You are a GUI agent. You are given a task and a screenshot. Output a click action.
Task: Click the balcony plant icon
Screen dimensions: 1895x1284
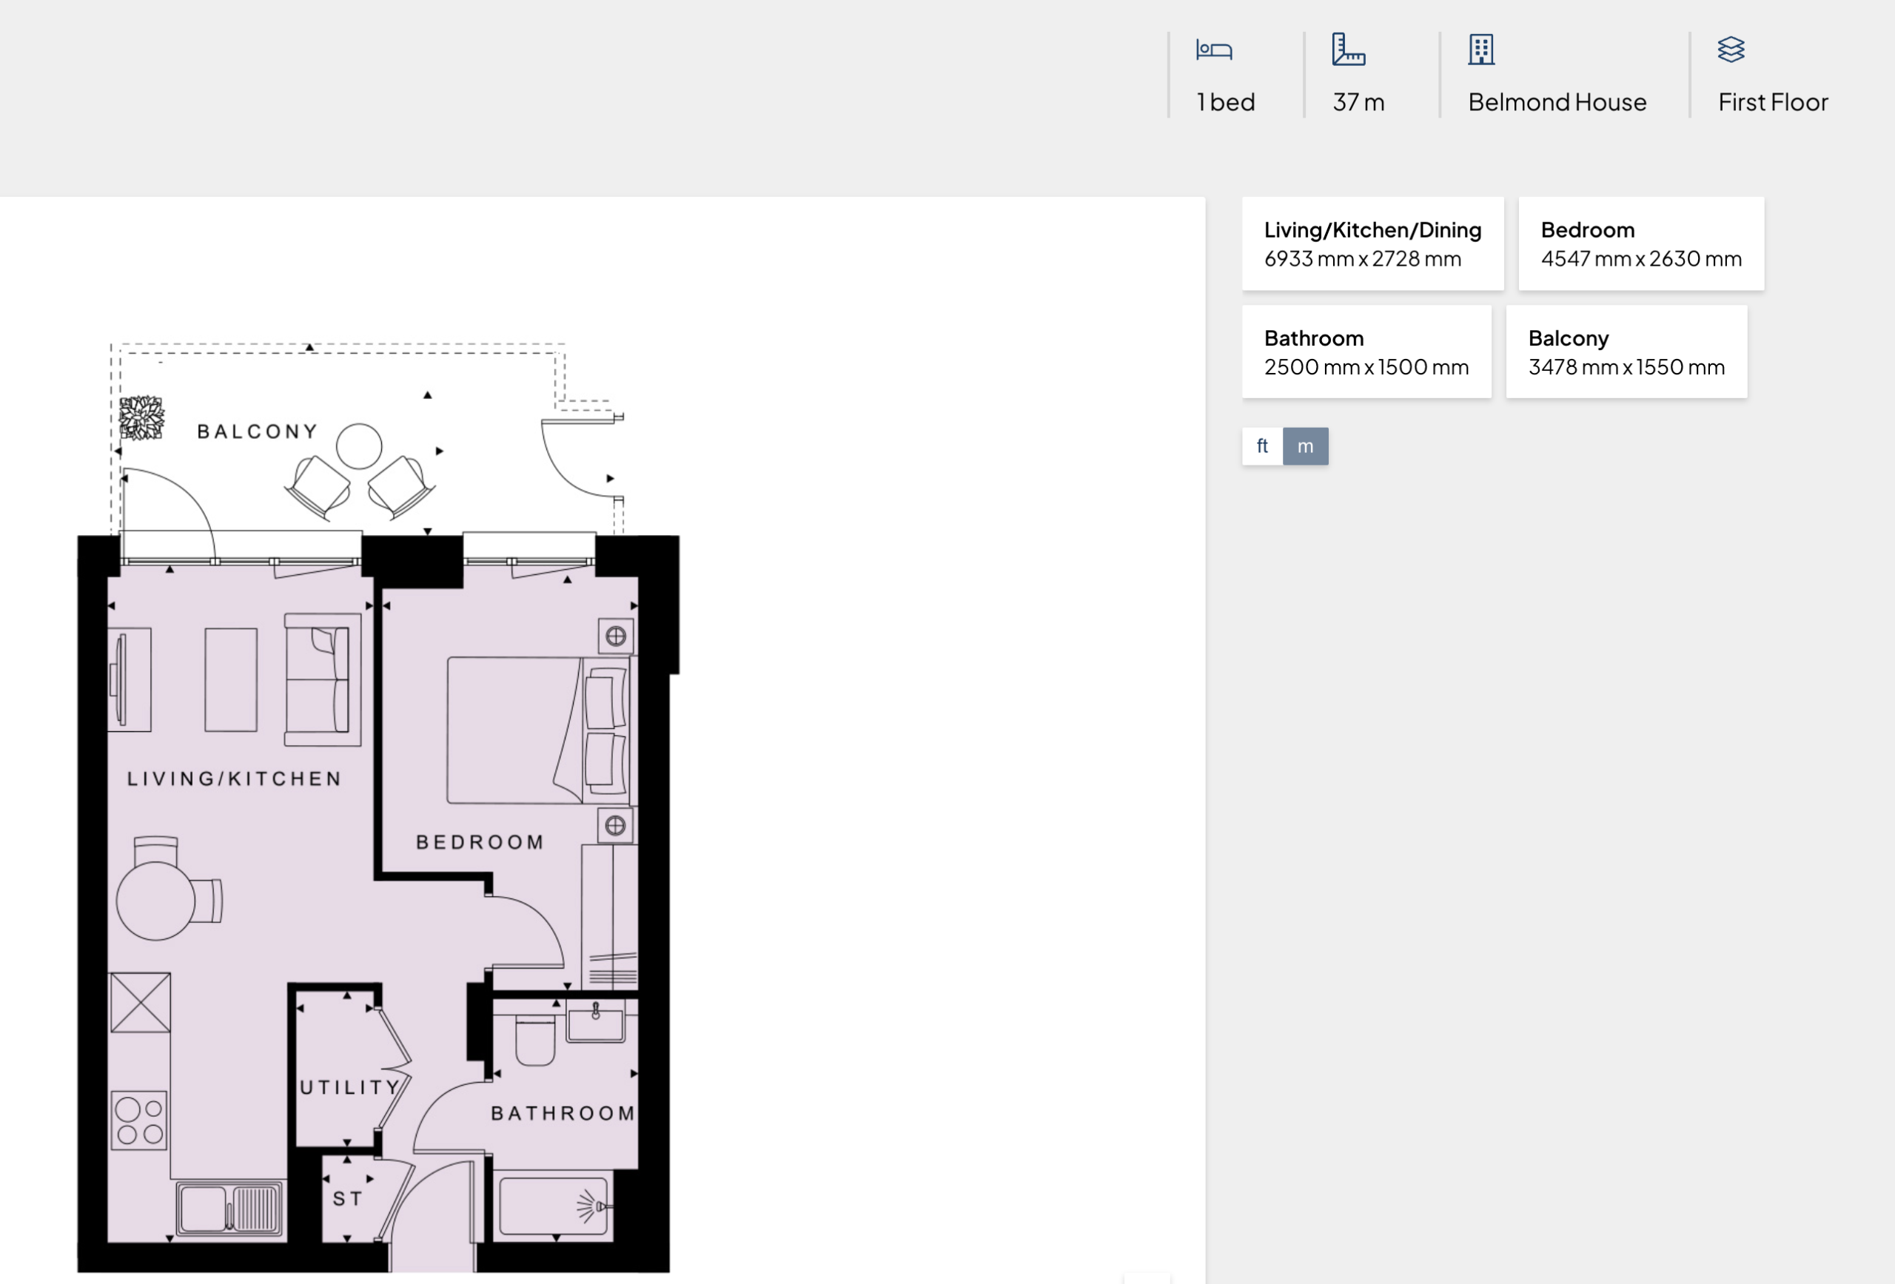pos(142,418)
